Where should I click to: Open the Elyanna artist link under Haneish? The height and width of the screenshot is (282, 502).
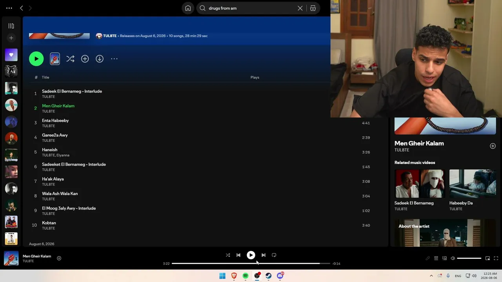coord(63,155)
